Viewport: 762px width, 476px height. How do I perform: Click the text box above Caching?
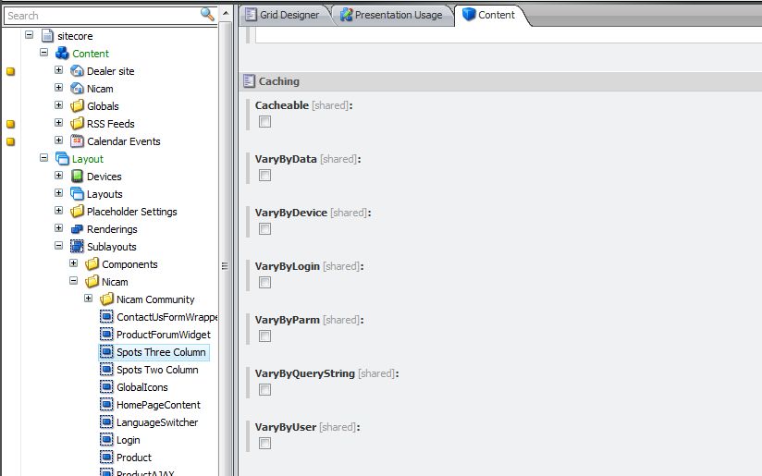pos(509,35)
